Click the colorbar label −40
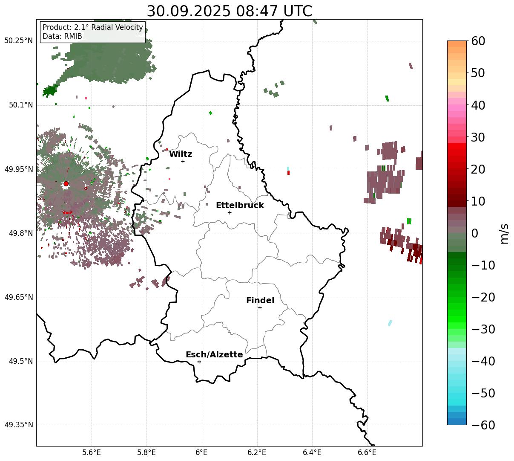514x461 pixels. click(483, 361)
